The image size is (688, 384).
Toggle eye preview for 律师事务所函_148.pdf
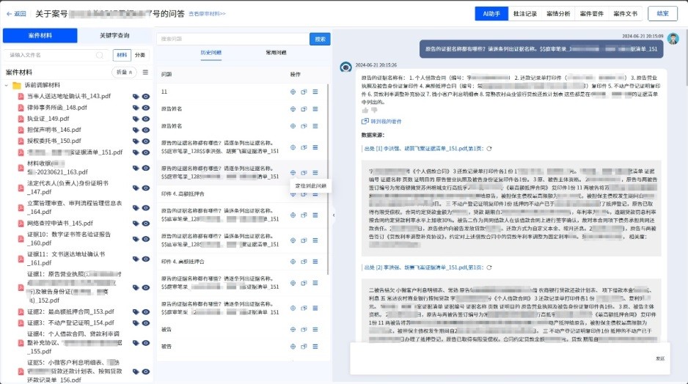pos(146,108)
